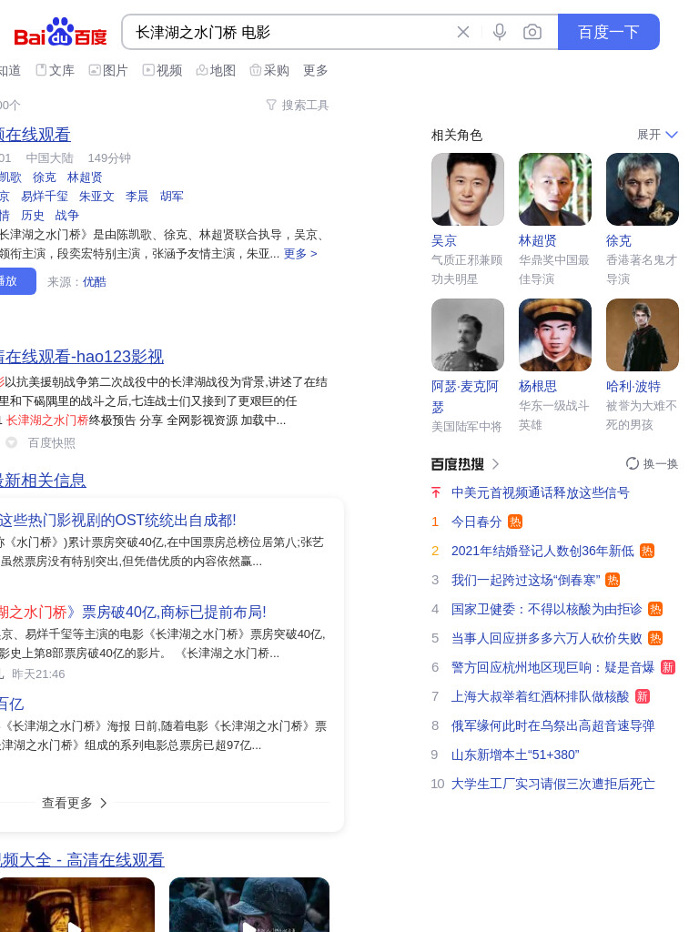
Task: Open news 票房破40亿,商标已提前布局
Action: pos(133,613)
